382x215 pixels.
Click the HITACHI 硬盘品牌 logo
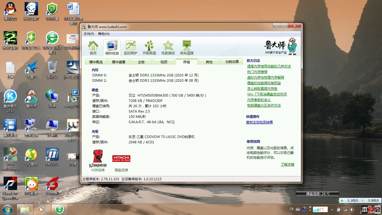pyautogui.click(x=121, y=158)
